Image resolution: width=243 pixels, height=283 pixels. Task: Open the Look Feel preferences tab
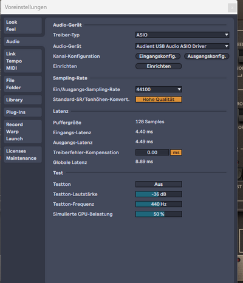22,26
